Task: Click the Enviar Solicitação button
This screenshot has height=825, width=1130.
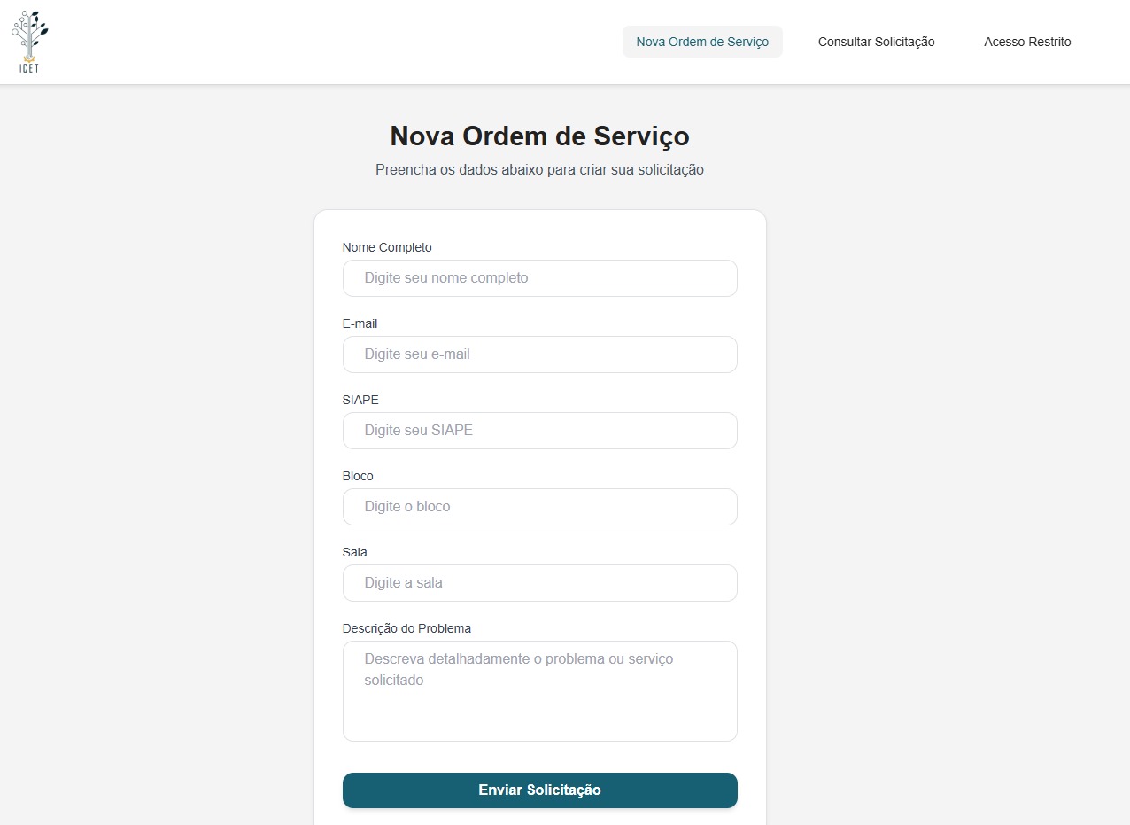Action: point(539,790)
